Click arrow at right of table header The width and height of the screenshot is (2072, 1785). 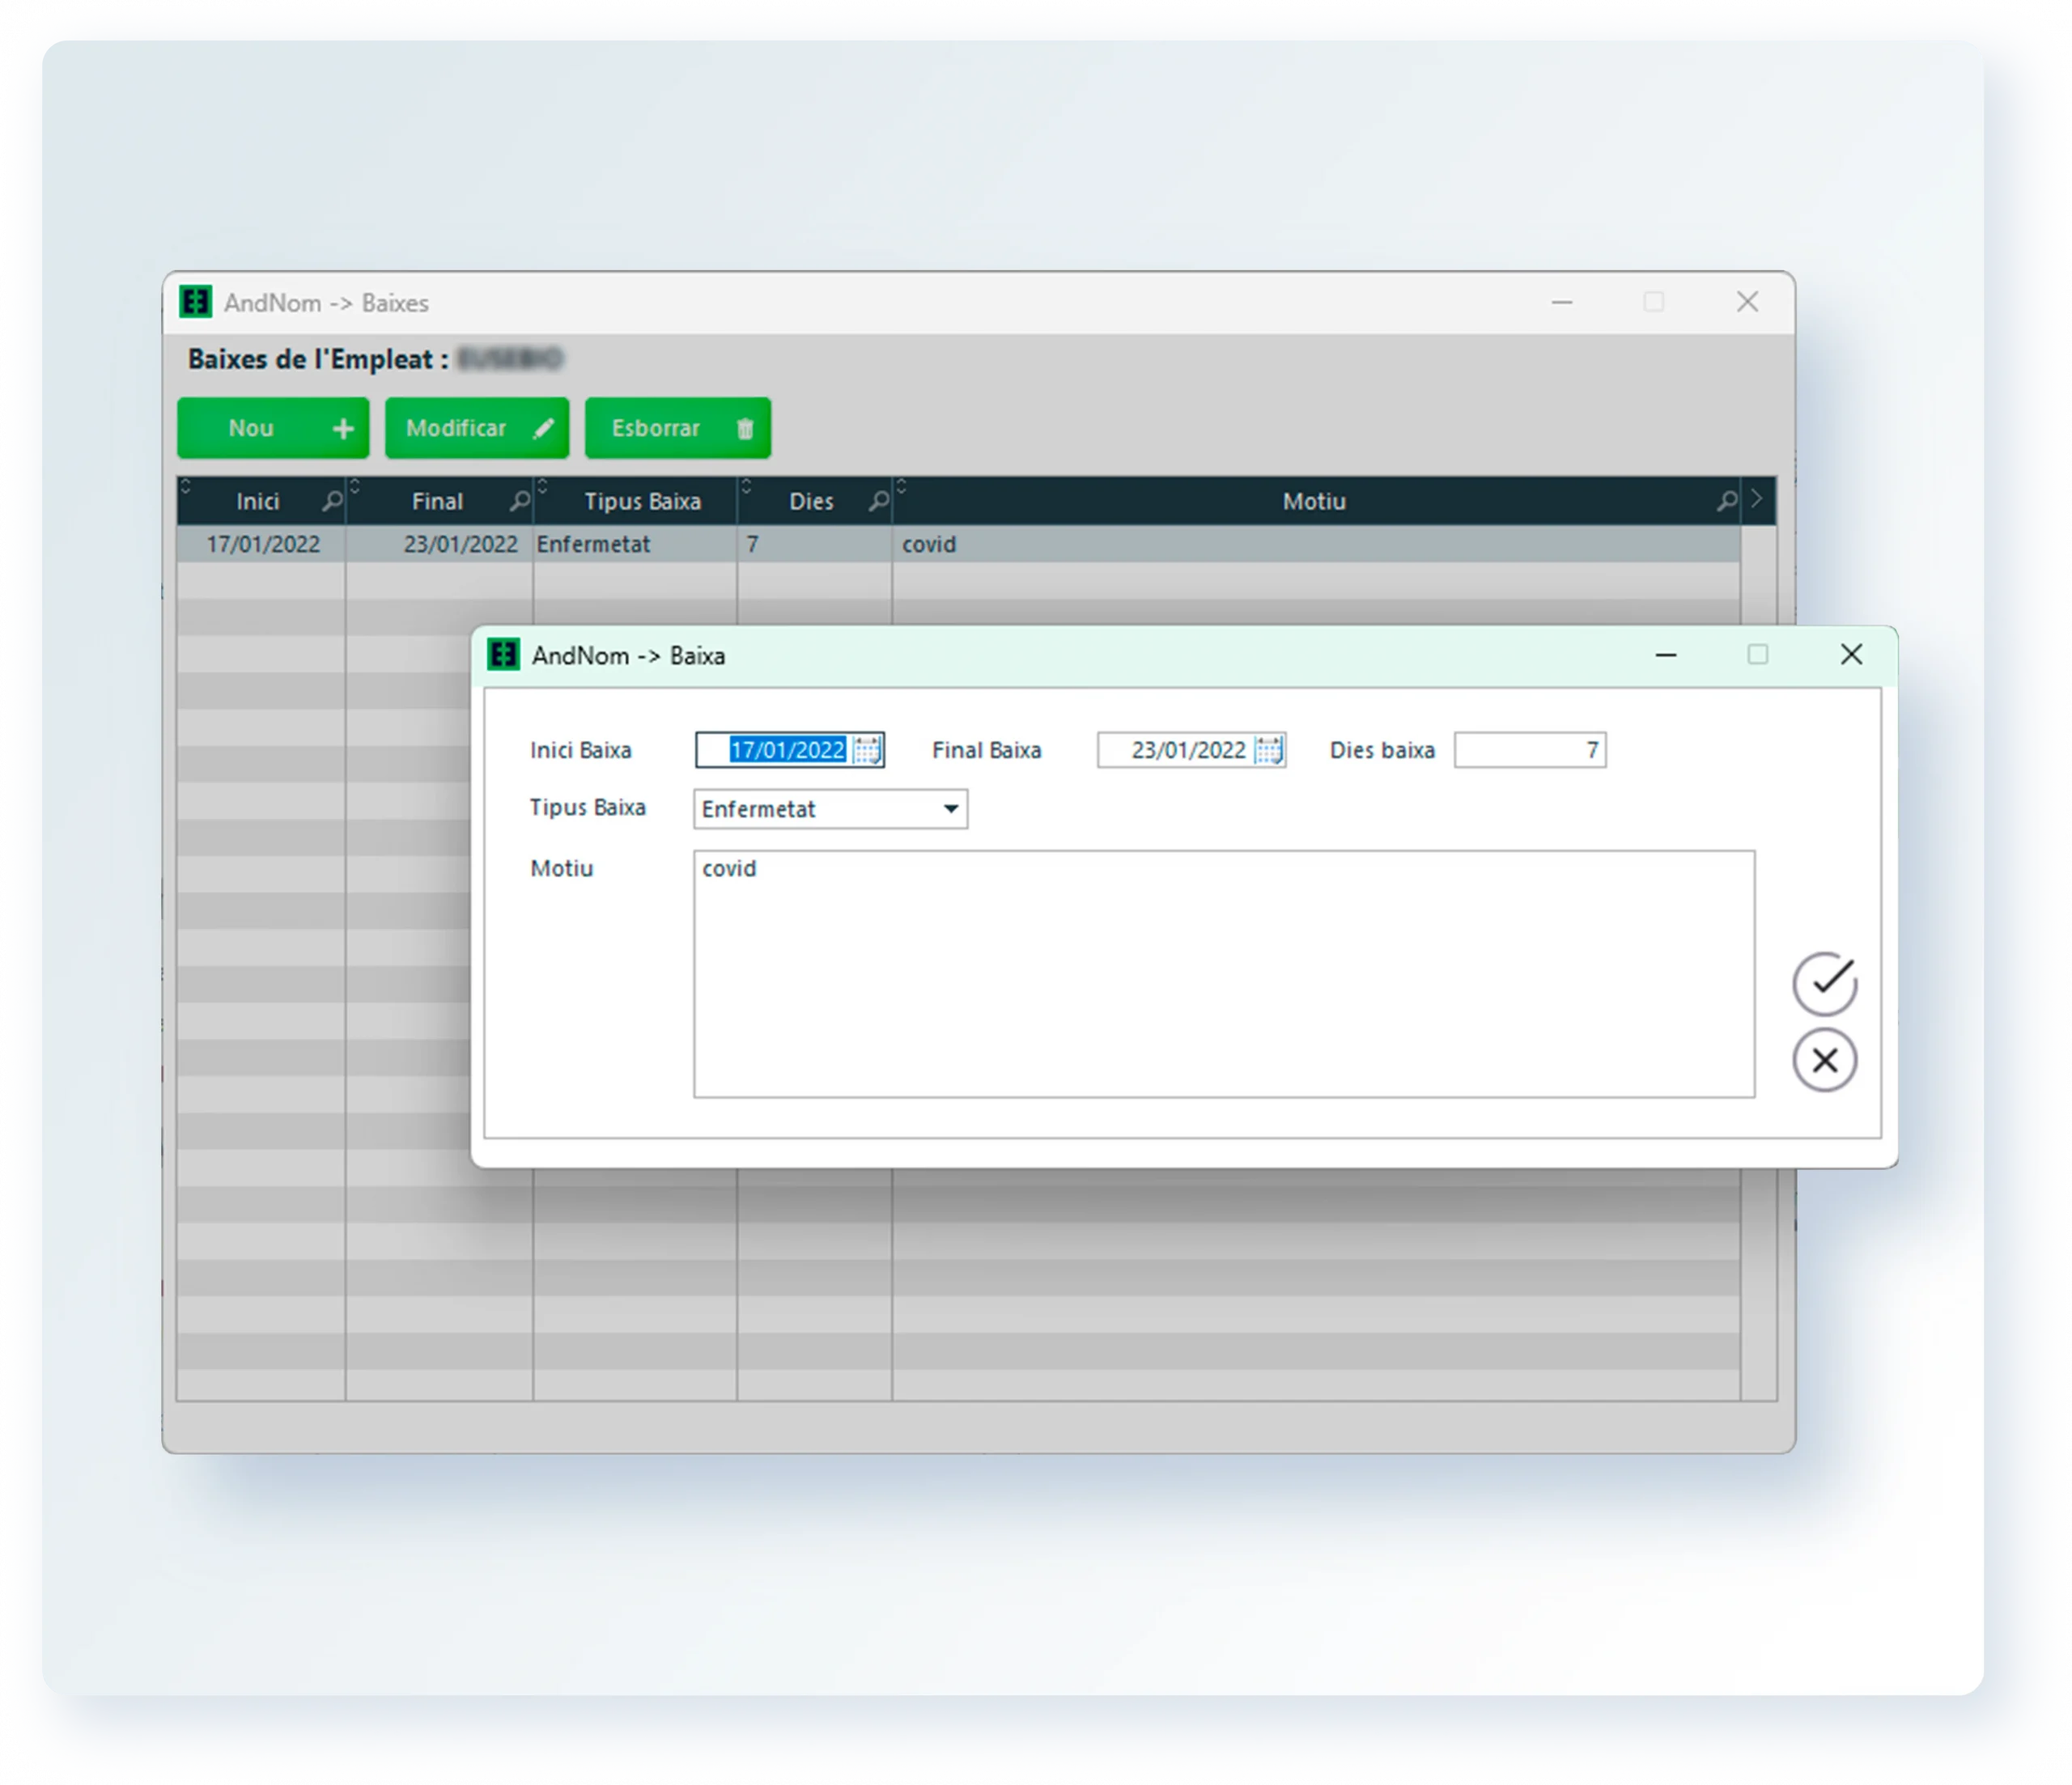tap(1757, 499)
